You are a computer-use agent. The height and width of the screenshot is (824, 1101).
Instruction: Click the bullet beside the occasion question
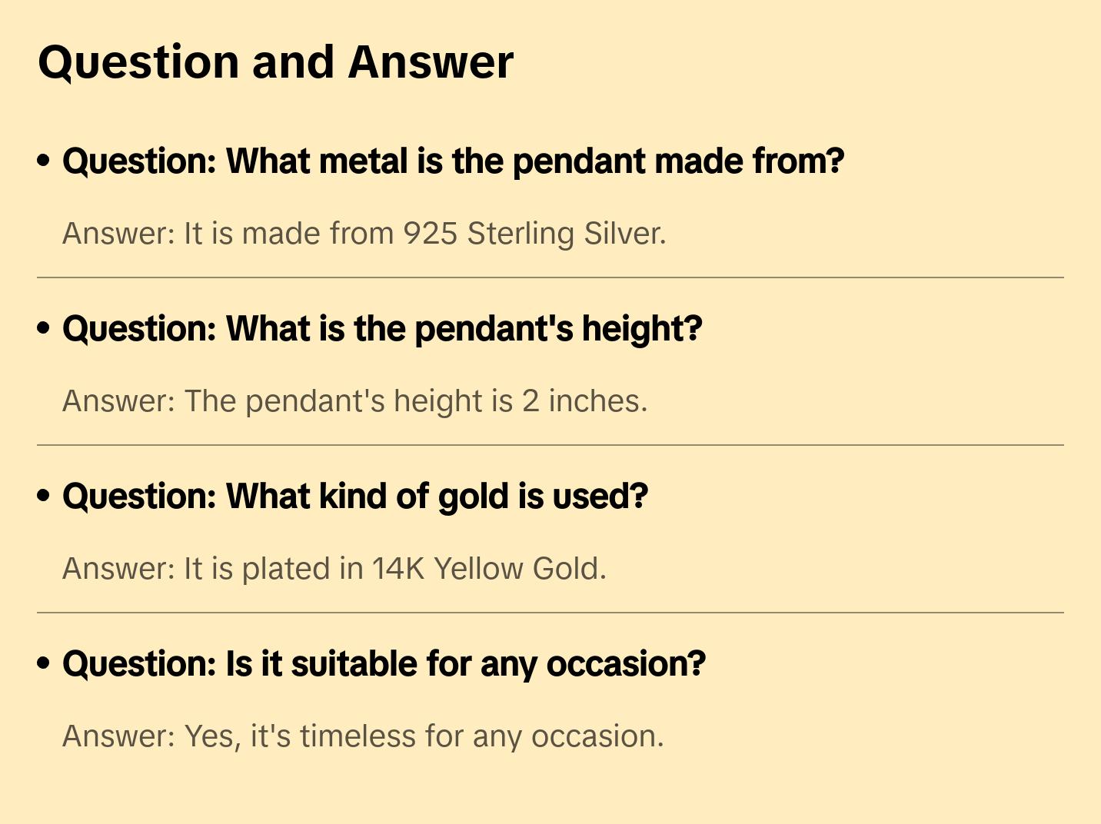click(44, 663)
